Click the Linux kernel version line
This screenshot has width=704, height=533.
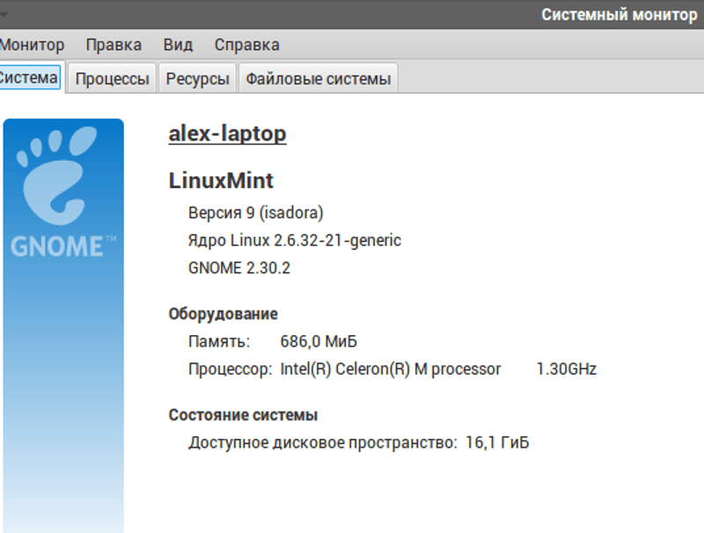[x=294, y=240]
